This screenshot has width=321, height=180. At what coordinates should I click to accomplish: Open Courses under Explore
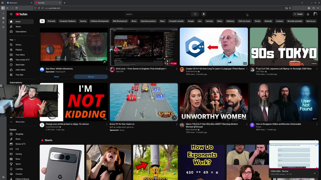tap(21, 174)
